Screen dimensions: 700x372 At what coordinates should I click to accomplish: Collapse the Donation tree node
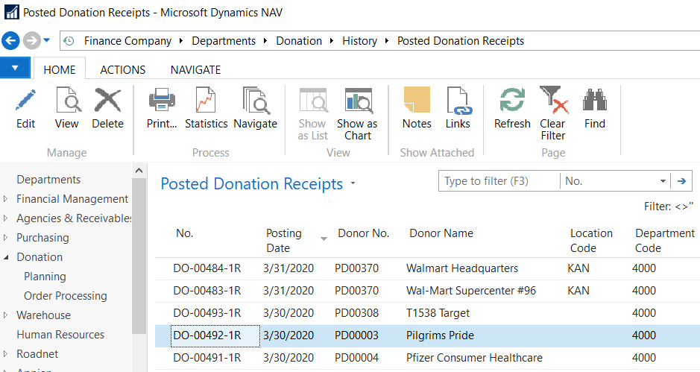point(6,257)
